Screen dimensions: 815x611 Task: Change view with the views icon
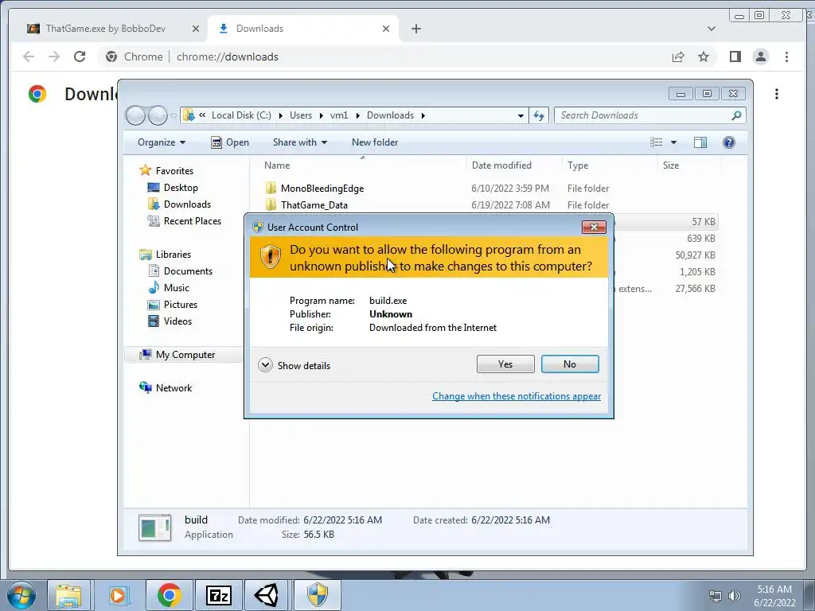657,142
